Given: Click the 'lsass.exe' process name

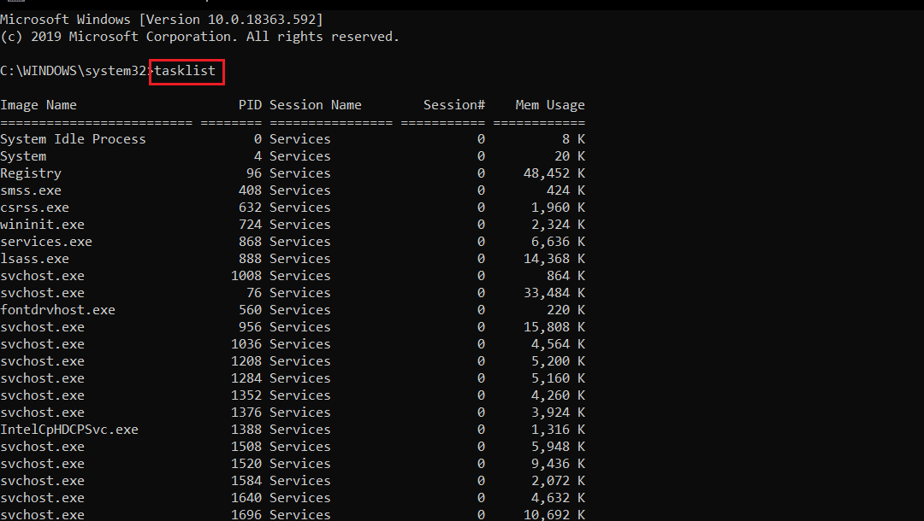Looking at the screenshot, I should 35,259.
